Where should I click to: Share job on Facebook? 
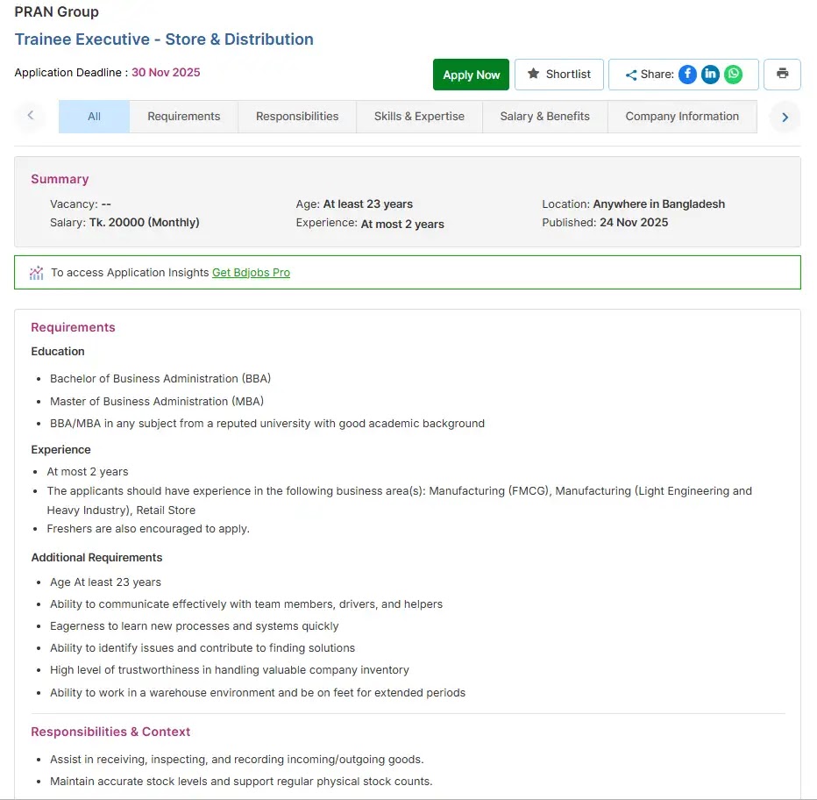pos(687,75)
